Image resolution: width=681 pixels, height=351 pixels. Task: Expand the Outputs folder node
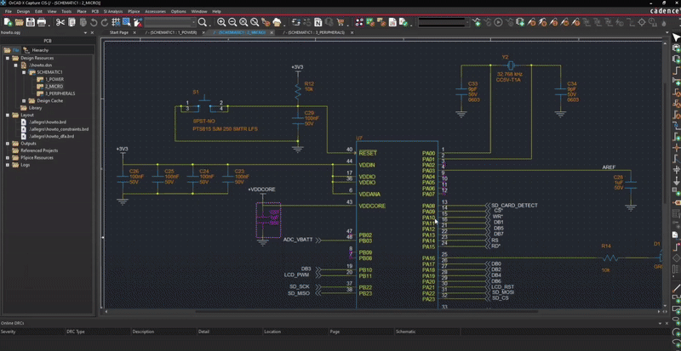pos(8,144)
